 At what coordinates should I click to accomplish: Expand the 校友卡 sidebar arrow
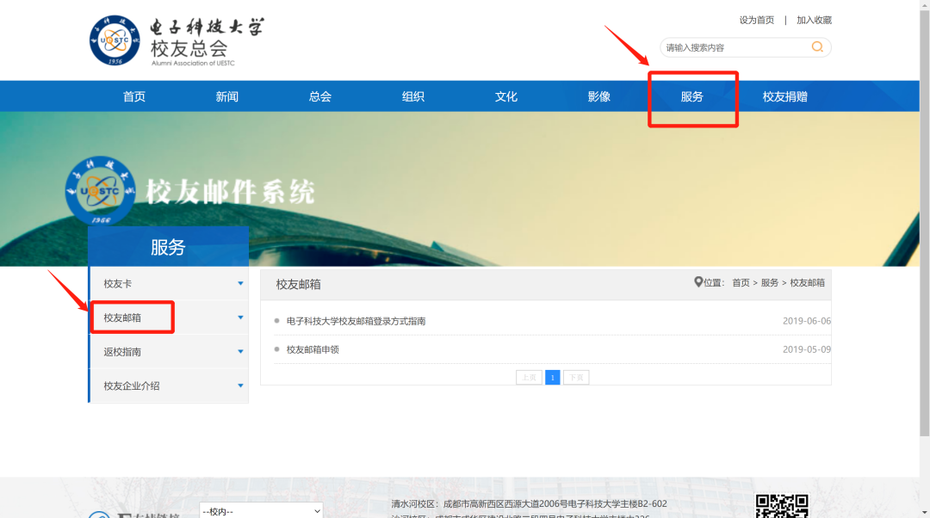click(x=240, y=283)
